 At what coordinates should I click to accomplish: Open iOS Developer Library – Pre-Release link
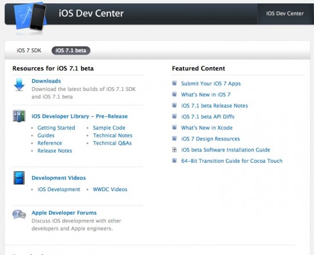click(x=79, y=116)
